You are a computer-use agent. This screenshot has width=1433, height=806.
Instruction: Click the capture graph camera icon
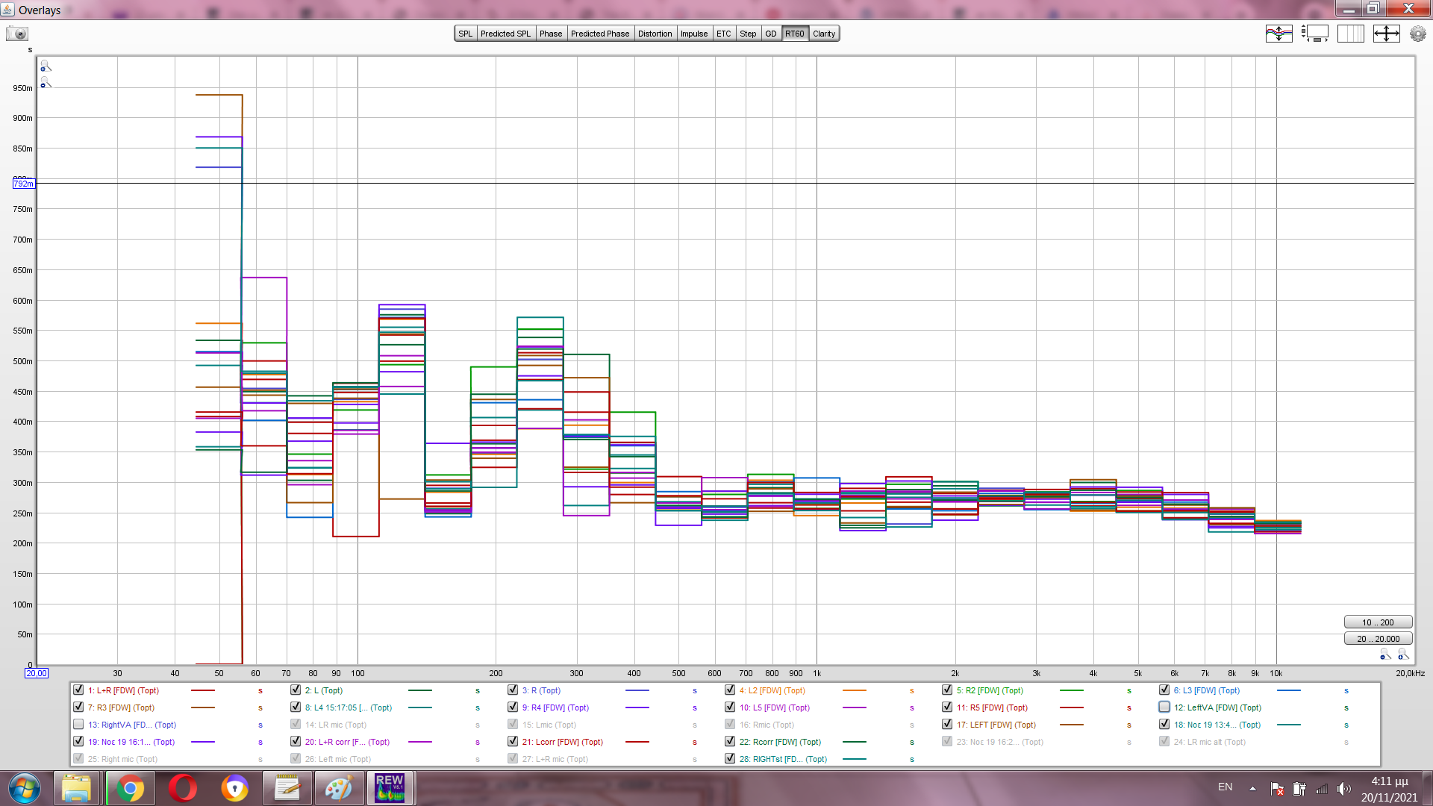pos(16,34)
